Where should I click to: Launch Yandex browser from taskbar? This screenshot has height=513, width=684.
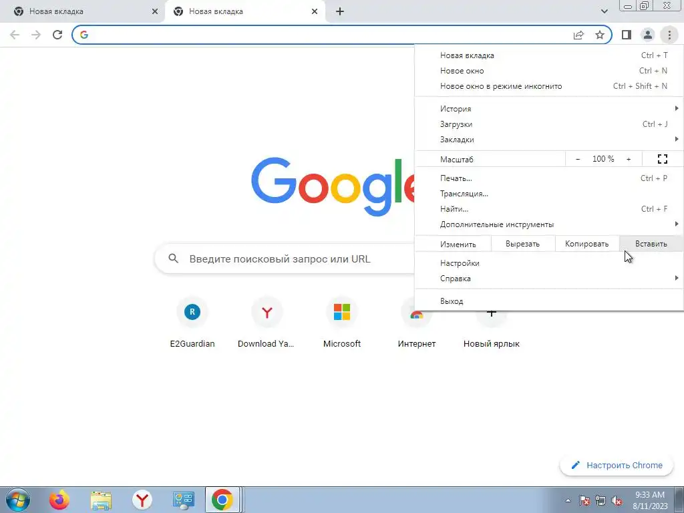click(x=142, y=500)
